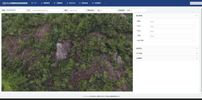
Task: Click the system logo in the header
Action: pos(4,3)
